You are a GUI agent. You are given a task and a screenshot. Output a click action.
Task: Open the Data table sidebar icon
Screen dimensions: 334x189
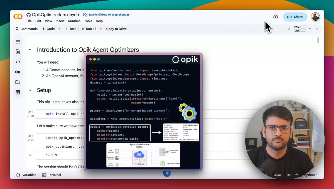pos(18,92)
